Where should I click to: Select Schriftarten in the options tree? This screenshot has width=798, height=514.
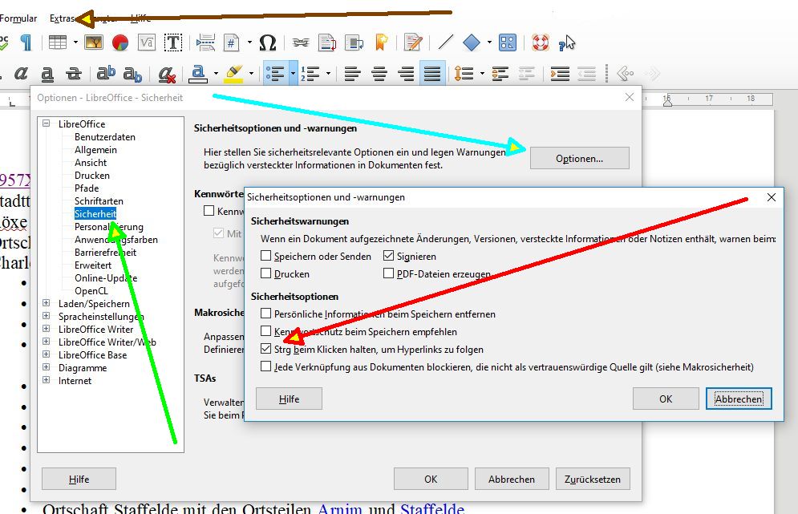pyautogui.click(x=99, y=201)
